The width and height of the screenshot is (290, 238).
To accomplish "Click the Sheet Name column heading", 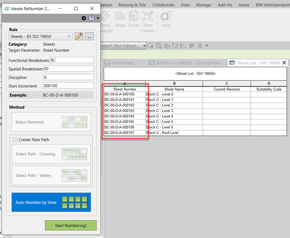I will (x=174, y=89).
